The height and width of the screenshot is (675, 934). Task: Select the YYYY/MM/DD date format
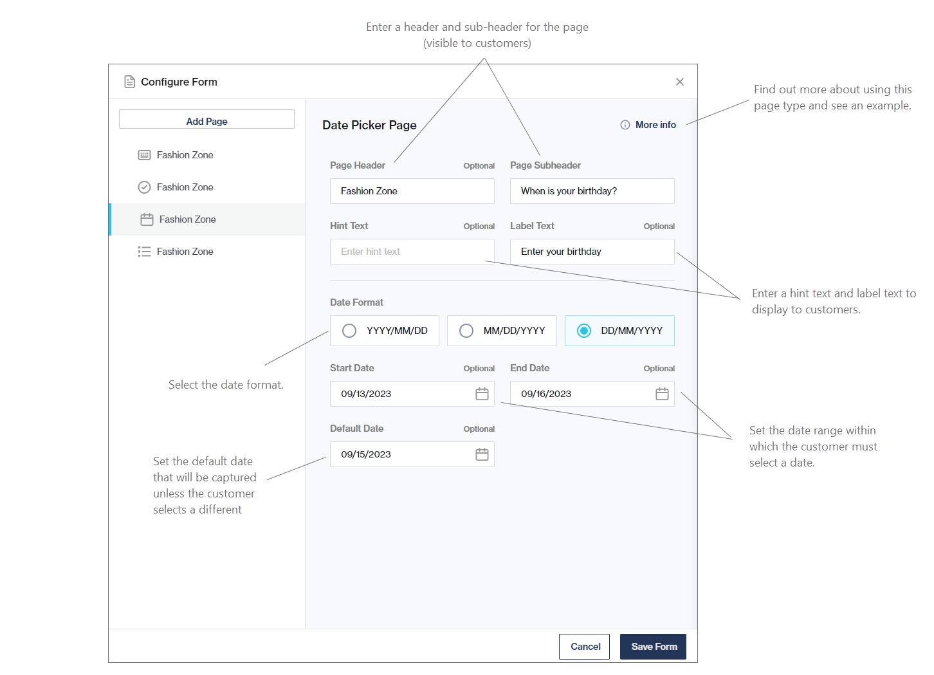pos(349,331)
